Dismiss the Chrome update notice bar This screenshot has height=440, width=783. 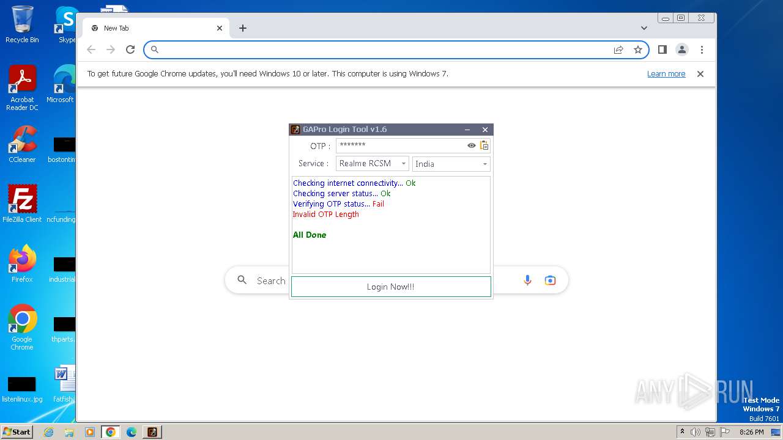(x=700, y=74)
